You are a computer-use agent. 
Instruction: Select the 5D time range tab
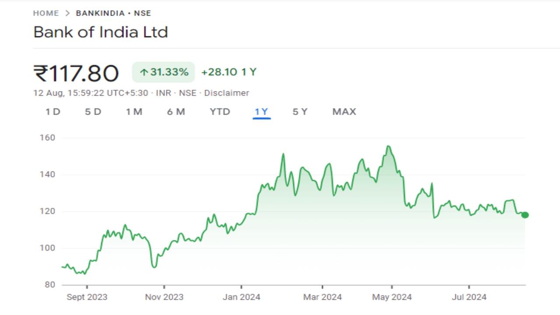(93, 112)
